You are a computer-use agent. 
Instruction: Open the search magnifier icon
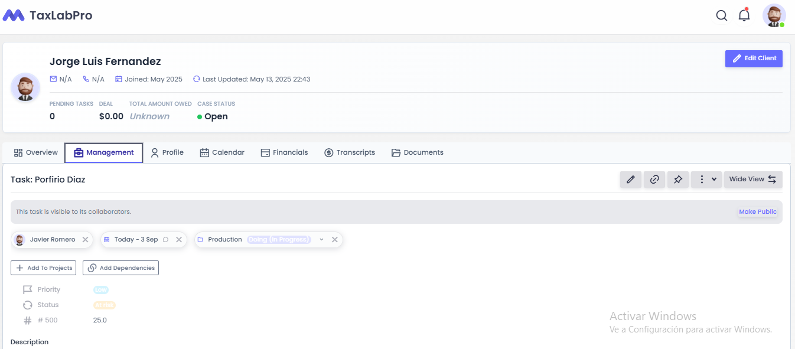721,16
